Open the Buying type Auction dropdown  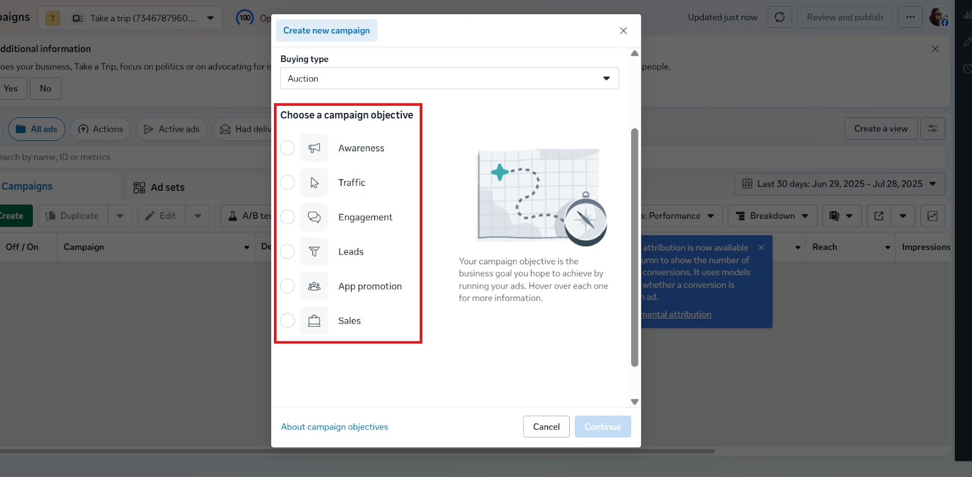pyautogui.click(x=449, y=78)
